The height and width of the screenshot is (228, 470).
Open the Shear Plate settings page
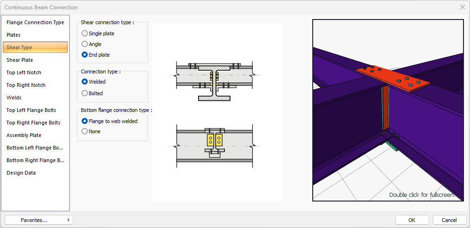coord(19,60)
